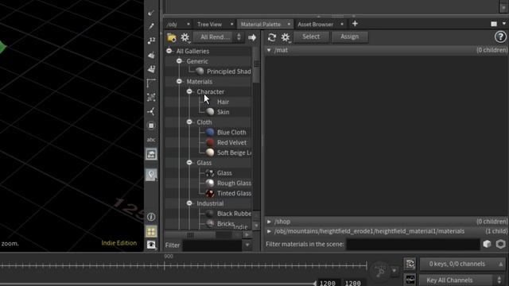
Task: Open the Material Palette help icon
Action: pos(500,37)
